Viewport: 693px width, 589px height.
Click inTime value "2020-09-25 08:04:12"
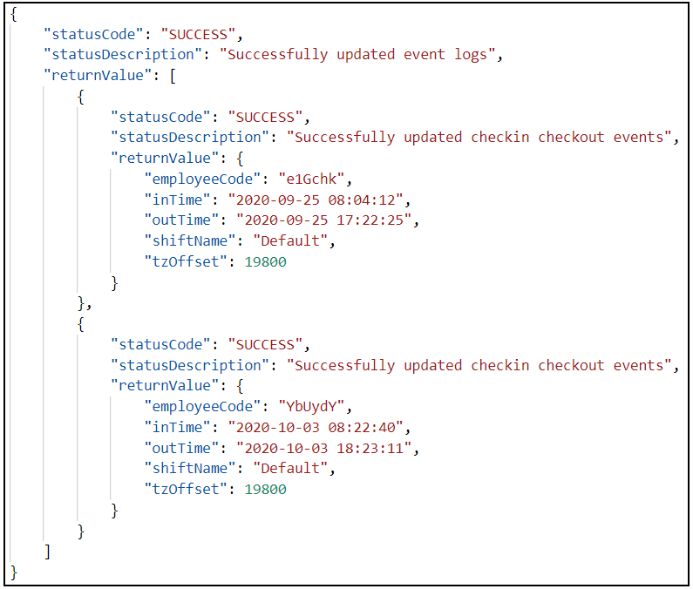click(x=316, y=200)
